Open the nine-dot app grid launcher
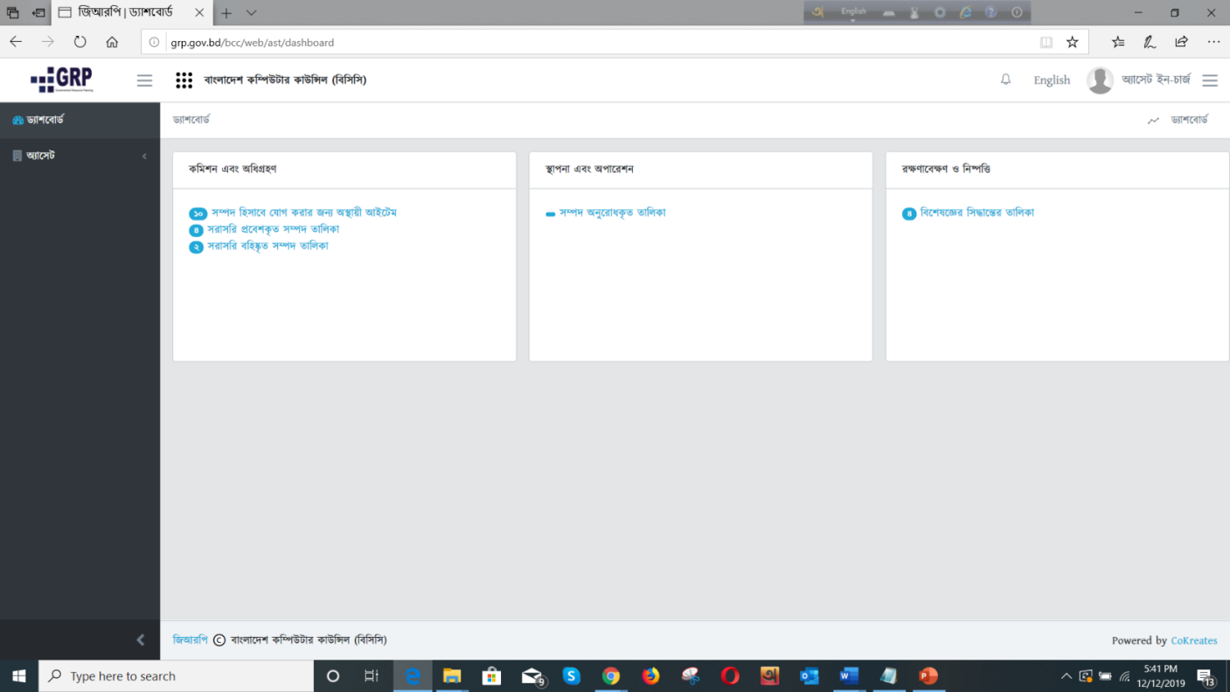This screenshot has width=1230, height=692. [184, 80]
